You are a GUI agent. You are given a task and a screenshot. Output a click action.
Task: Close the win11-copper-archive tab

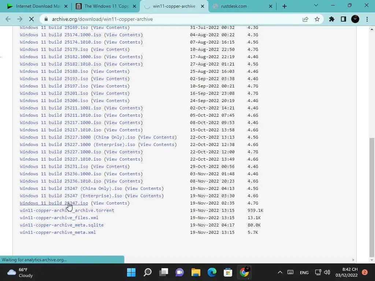tap(203, 6)
